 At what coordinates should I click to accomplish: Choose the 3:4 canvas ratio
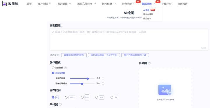[112, 98]
